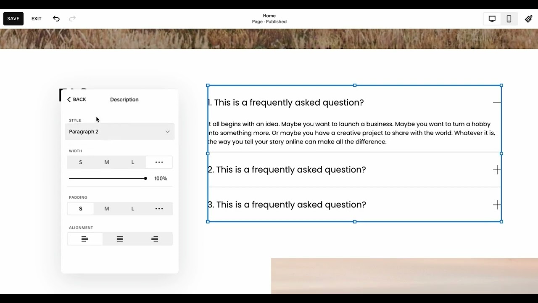Click the width percentage slider handle
Image resolution: width=538 pixels, height=303 pixels.
(x=145, y=178)
